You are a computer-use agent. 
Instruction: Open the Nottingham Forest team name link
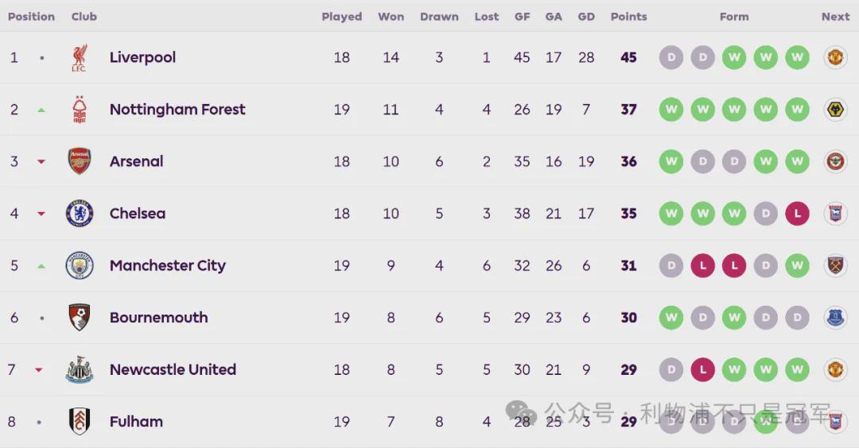177,110
